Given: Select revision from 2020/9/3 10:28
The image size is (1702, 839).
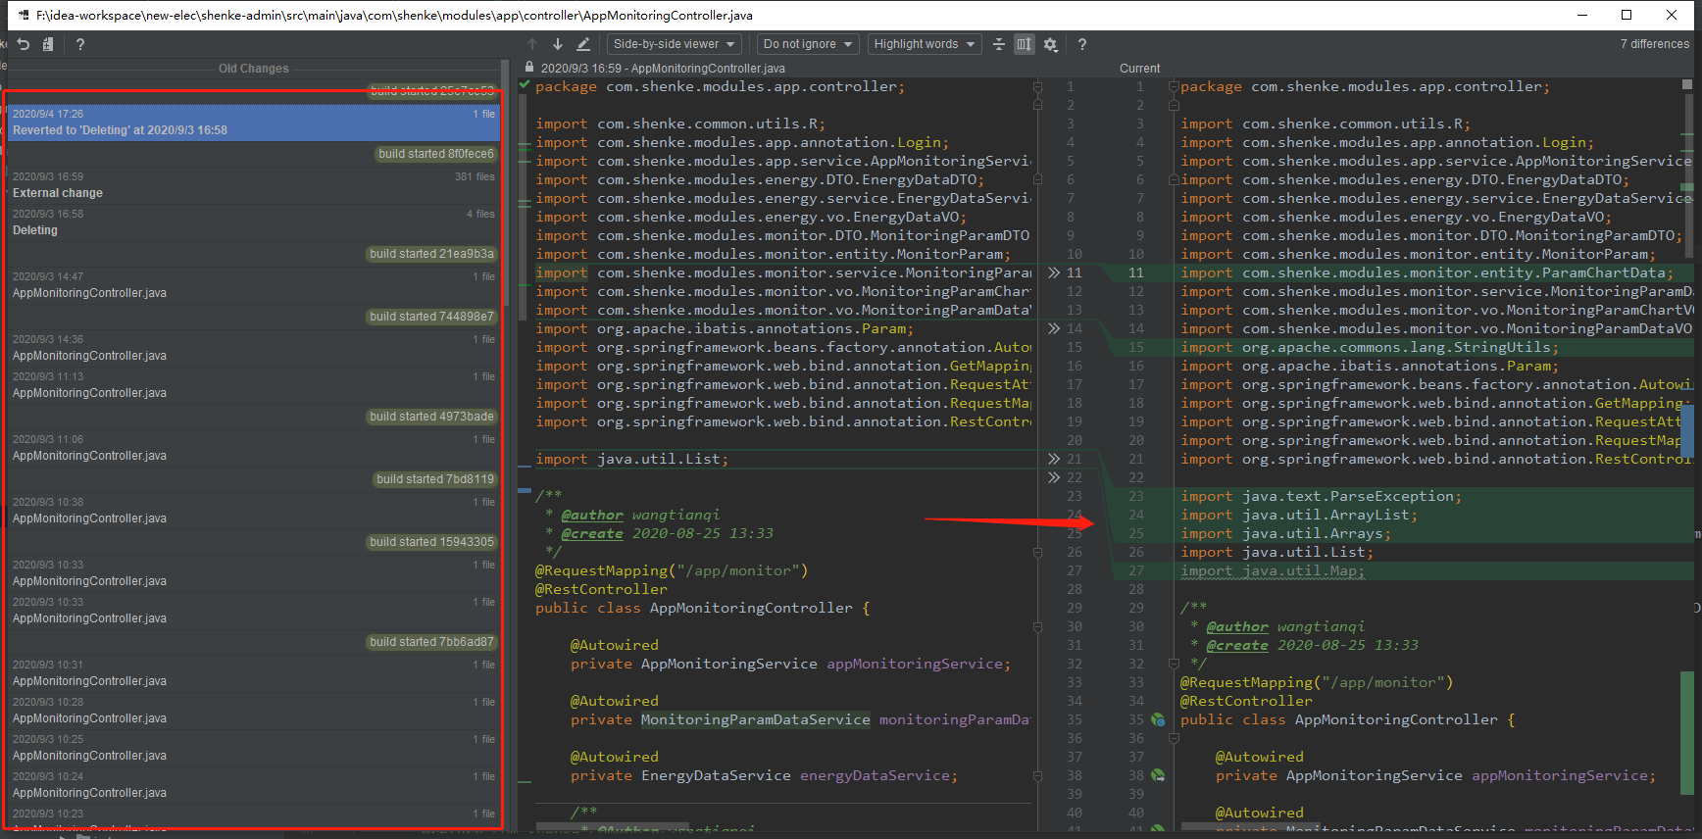Looking at the screenshot, I should 254,711.
